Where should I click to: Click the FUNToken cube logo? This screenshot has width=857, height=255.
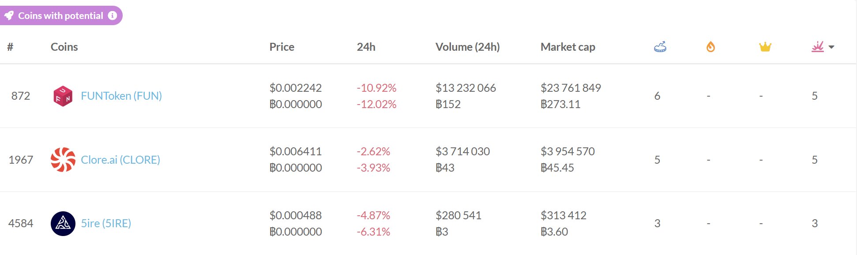(x=63, y=96)
